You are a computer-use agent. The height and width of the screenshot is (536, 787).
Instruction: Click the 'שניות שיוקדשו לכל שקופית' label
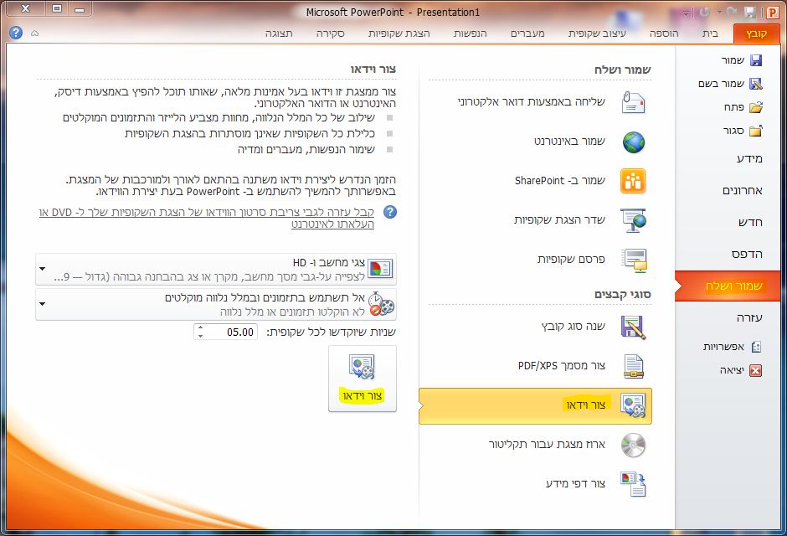pyautogui.click(x=331, y=332)
